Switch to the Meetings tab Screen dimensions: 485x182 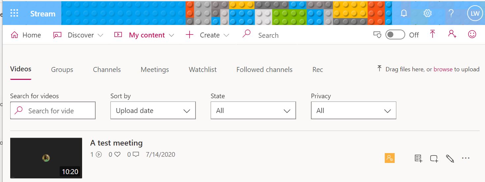(x=155, y=70)
